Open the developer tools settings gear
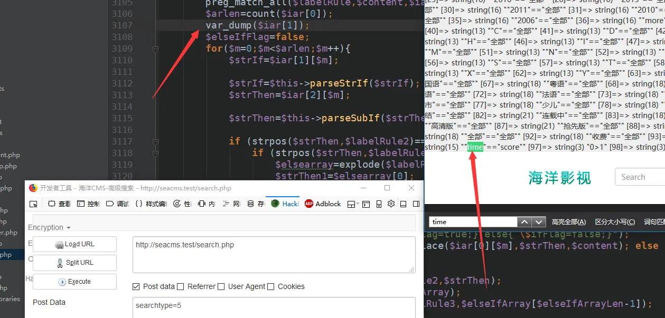 pyautogui.click(x=391, y=204)
